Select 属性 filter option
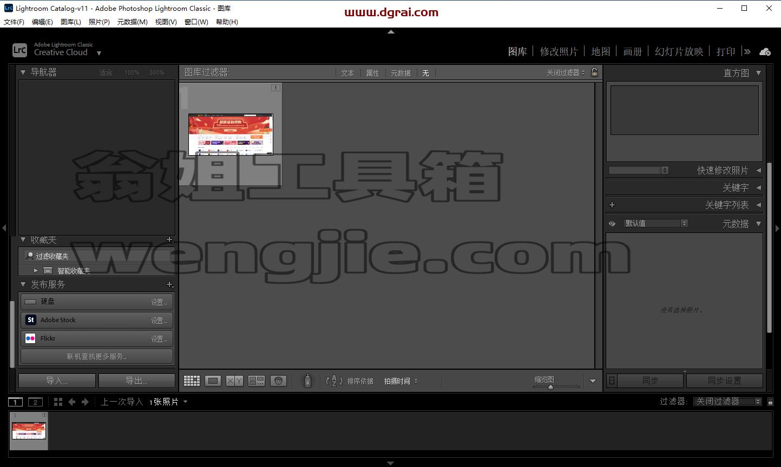 [x=372, y=73]
